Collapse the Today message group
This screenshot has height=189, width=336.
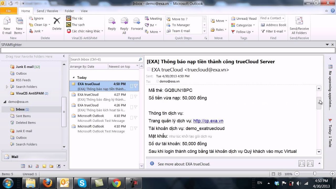(73, 78)
